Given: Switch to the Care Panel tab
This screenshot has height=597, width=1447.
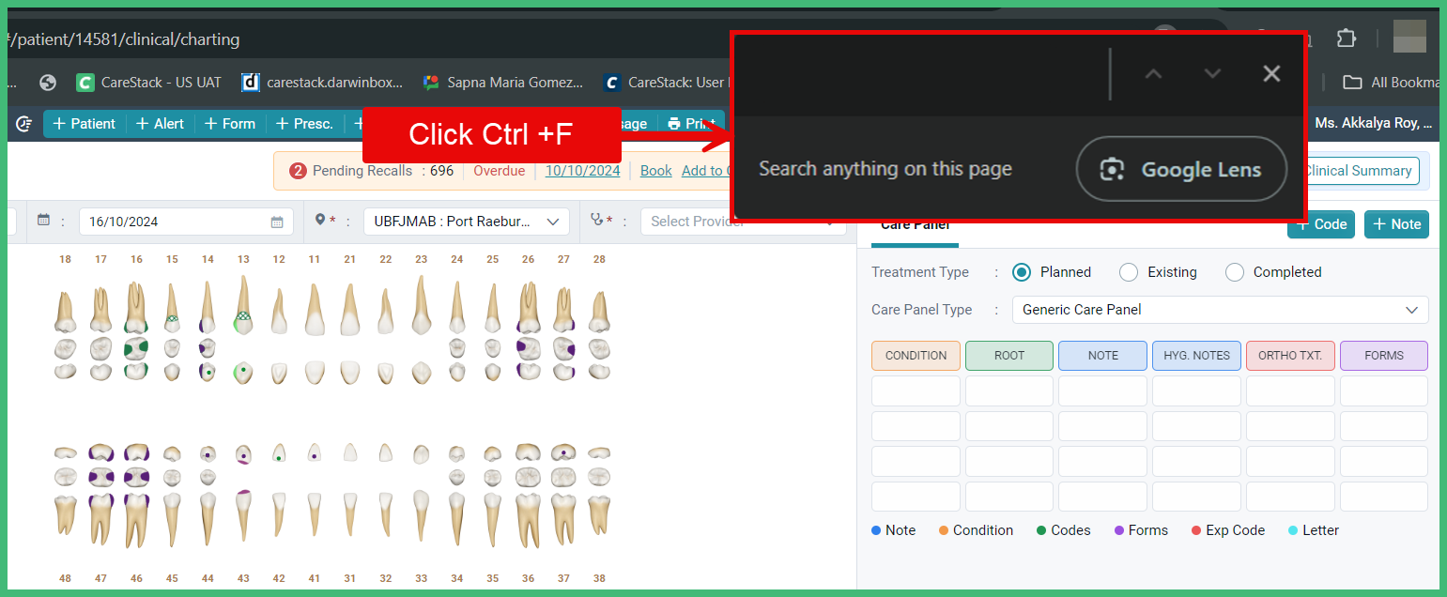Looking at the screenshot, I should (x=915, y=225).
